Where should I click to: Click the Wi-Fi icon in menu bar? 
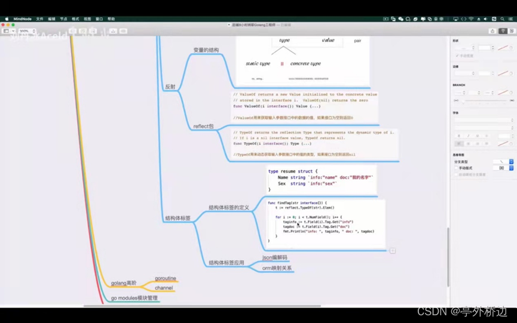coord(471,19)
